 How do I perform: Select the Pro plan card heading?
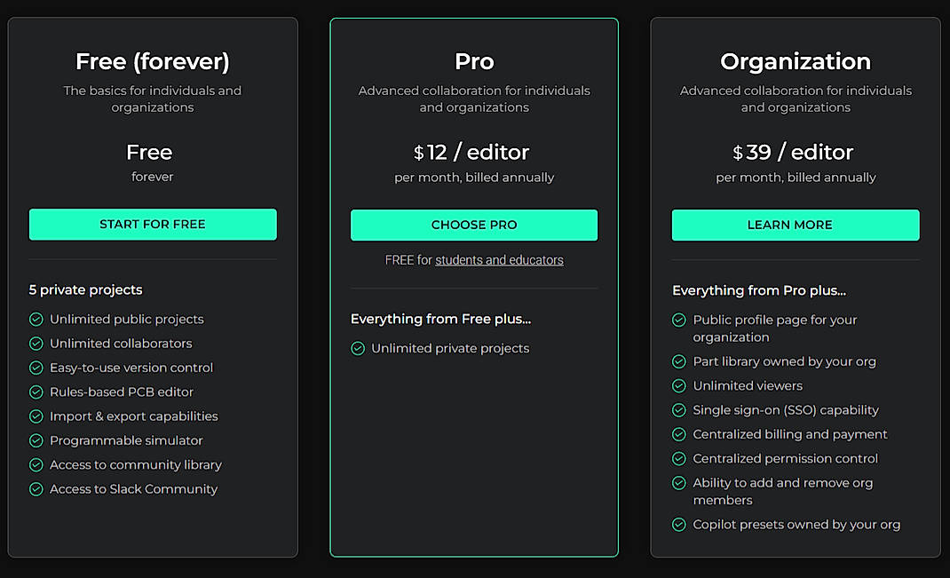coord(473,61)
